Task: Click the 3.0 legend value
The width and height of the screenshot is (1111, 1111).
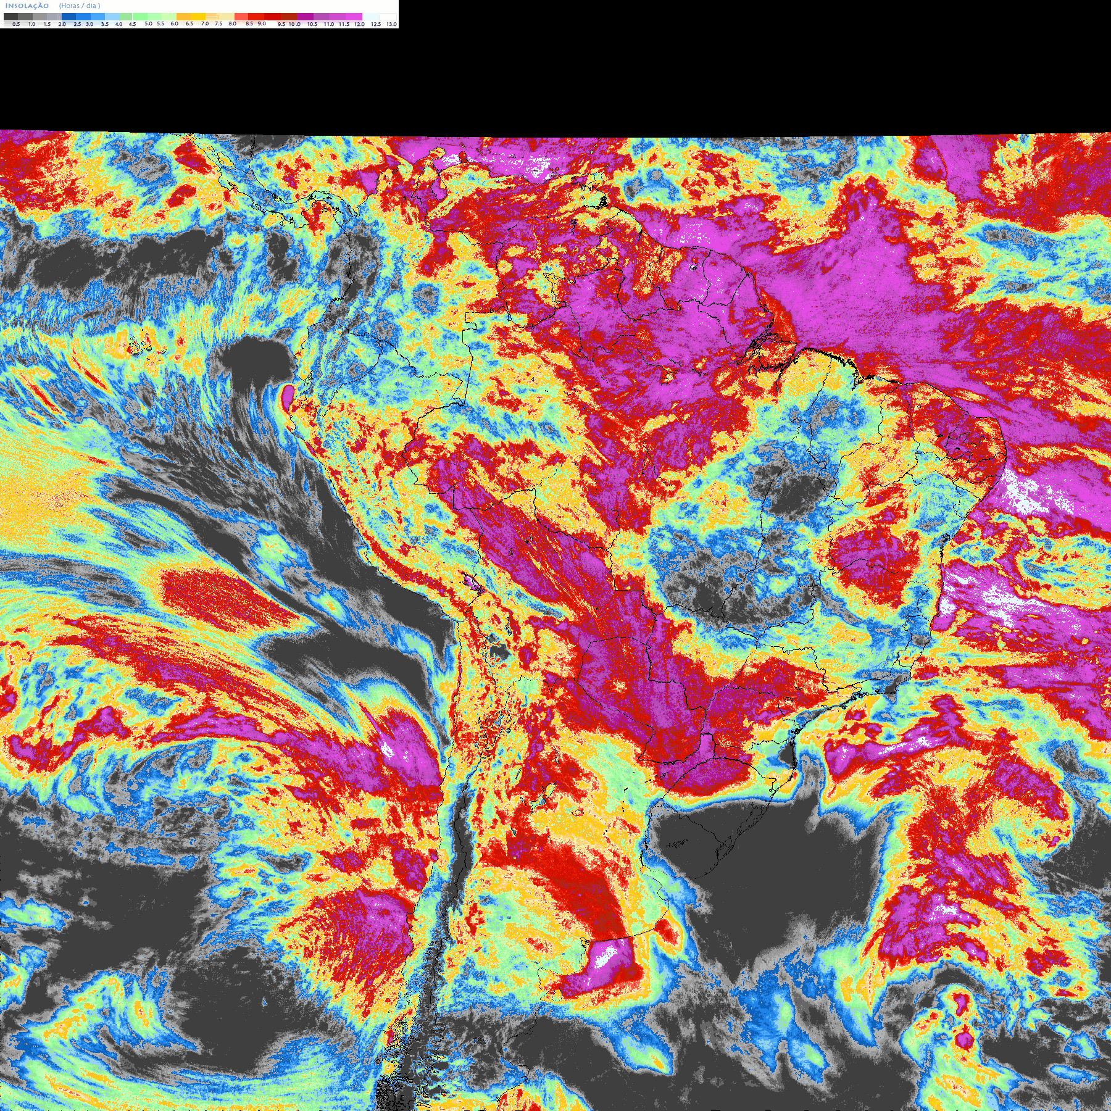Action: pyautogui.click(x=89, y=24)
